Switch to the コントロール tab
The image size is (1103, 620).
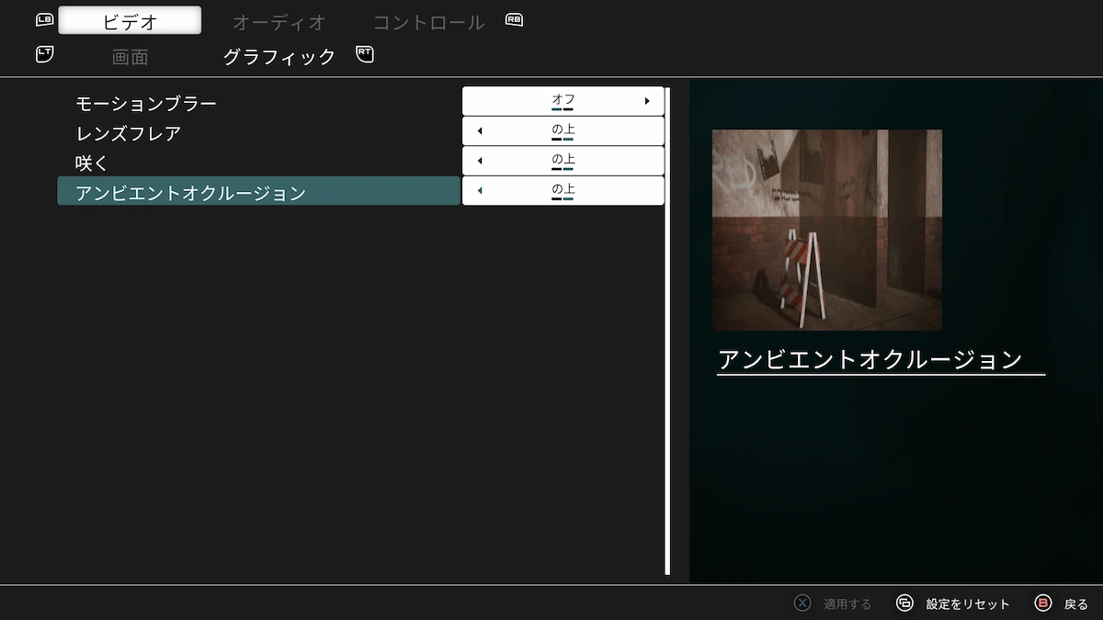(428, 22)
